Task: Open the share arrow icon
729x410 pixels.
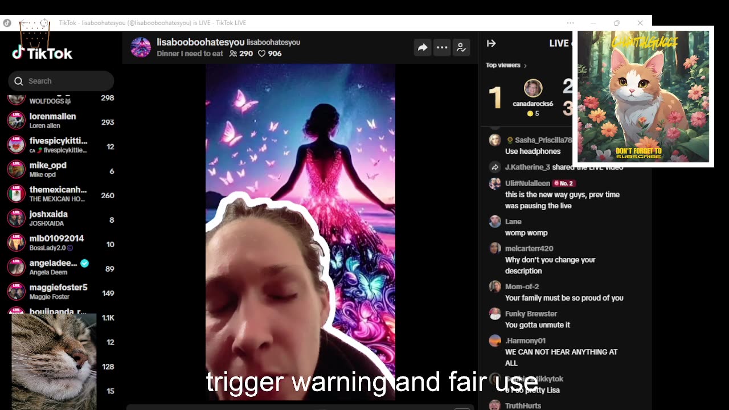Action: (422, 48)
